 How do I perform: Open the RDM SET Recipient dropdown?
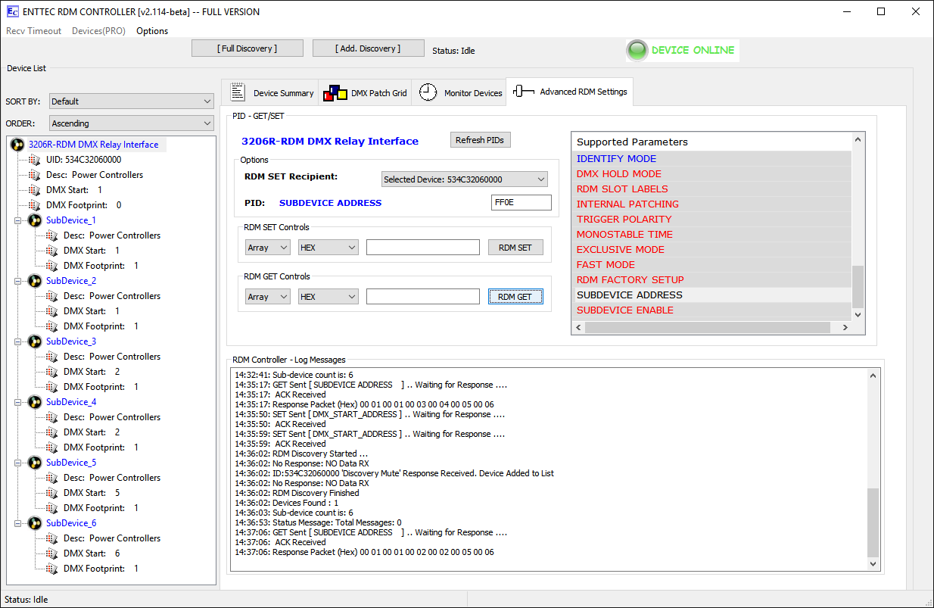[x=463, y=179]
